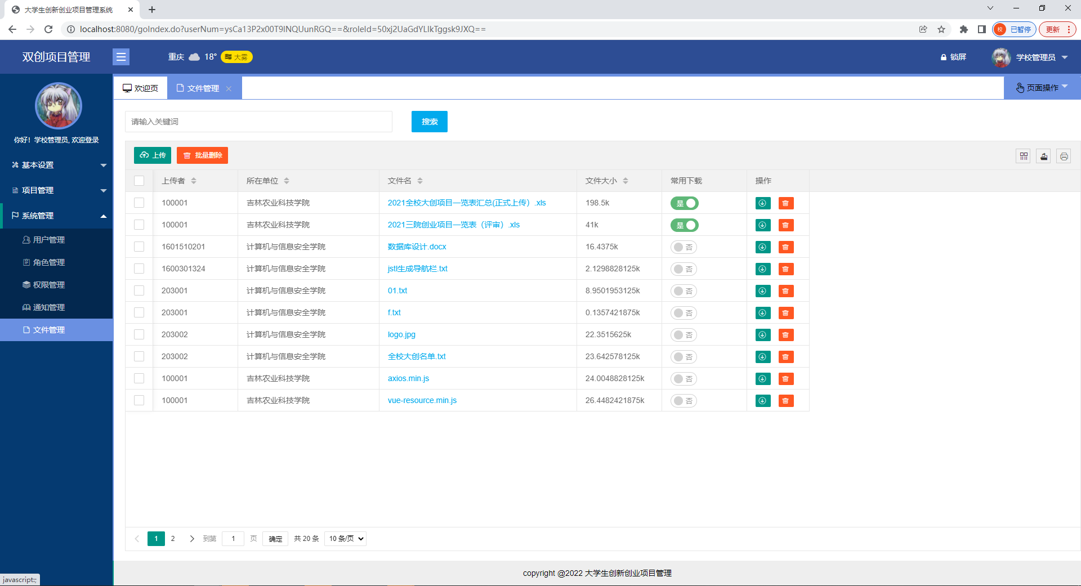
Task: Click the 确定 pagination confirm button
Action: pos(275,539)
